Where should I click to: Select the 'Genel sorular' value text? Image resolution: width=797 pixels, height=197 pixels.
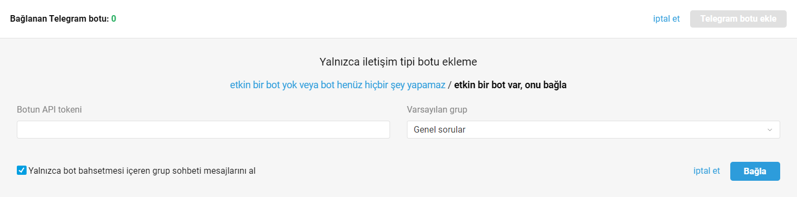tap(439, 130)
